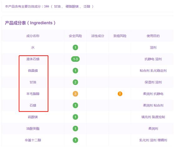174x147 pixels.
Task: Open ingredient 液体石蜡
Action: [x=33, y=59]
